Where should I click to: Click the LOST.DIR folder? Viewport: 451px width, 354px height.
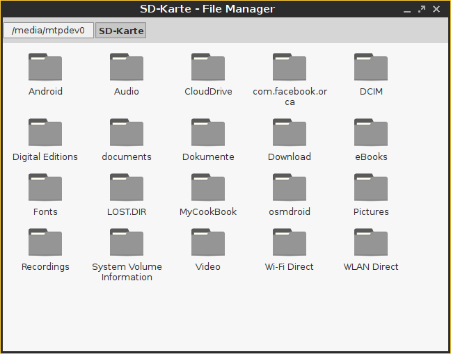click(x=127, y=188)
